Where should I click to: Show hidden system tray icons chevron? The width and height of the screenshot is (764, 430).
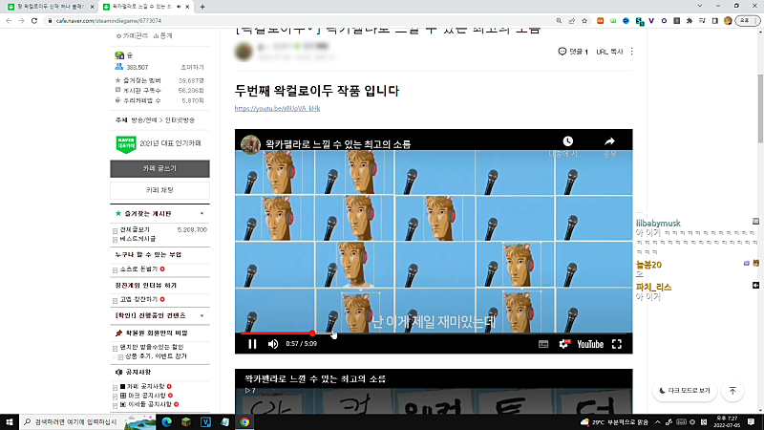(x=657, y=422)
